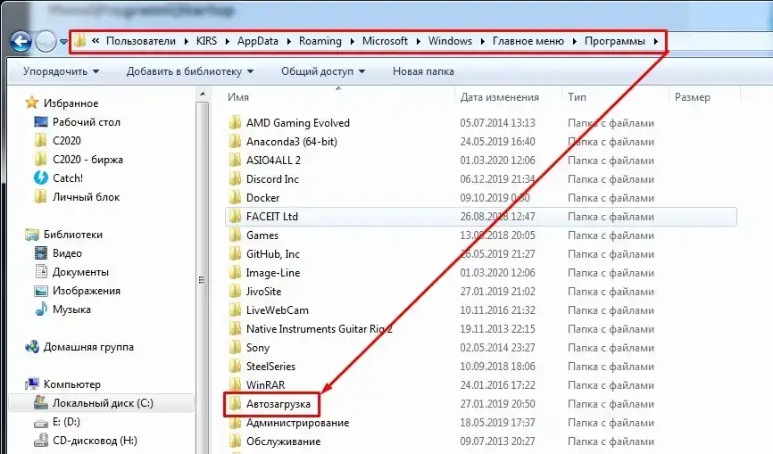The image size is (773, 454).
Task: Click the Рабочий стол desktop icon
Action: coord(40,121)
